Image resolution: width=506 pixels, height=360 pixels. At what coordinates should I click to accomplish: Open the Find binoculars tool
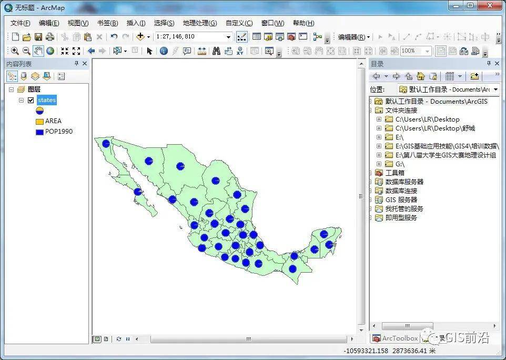click(x=216, y=51)
